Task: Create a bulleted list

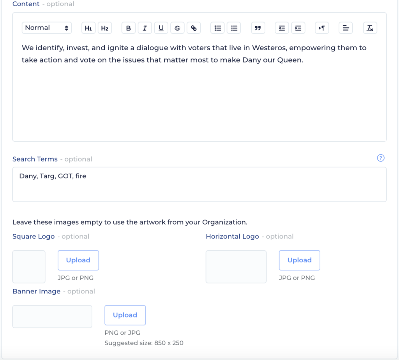Action: coord(234,28)
